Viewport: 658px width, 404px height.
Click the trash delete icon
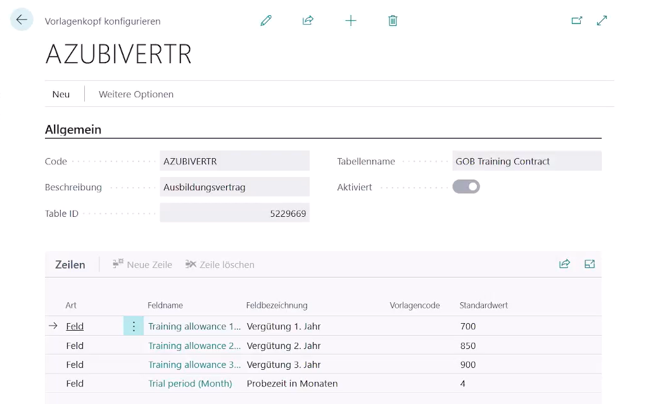coord(393,21)
